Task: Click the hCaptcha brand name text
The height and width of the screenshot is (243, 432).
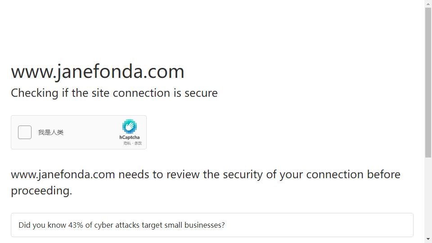Action: point(130,137)
